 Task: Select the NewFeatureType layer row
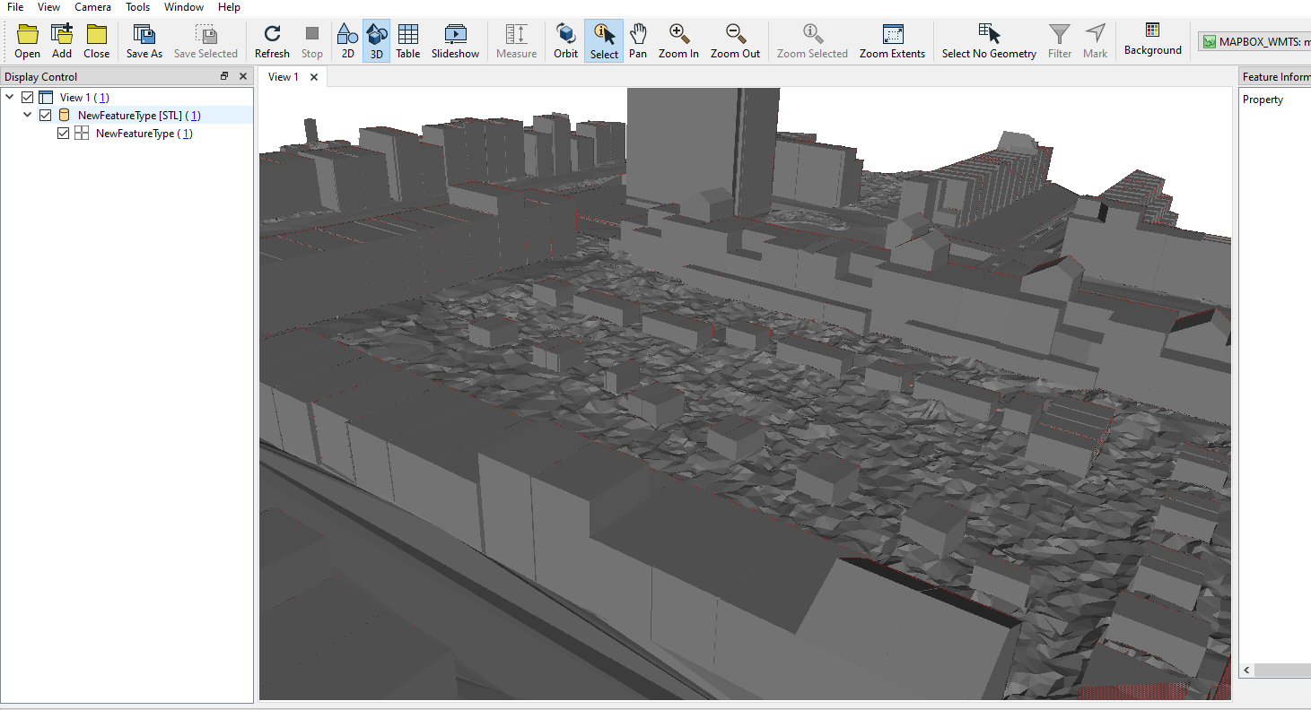[x=127, y=133]
